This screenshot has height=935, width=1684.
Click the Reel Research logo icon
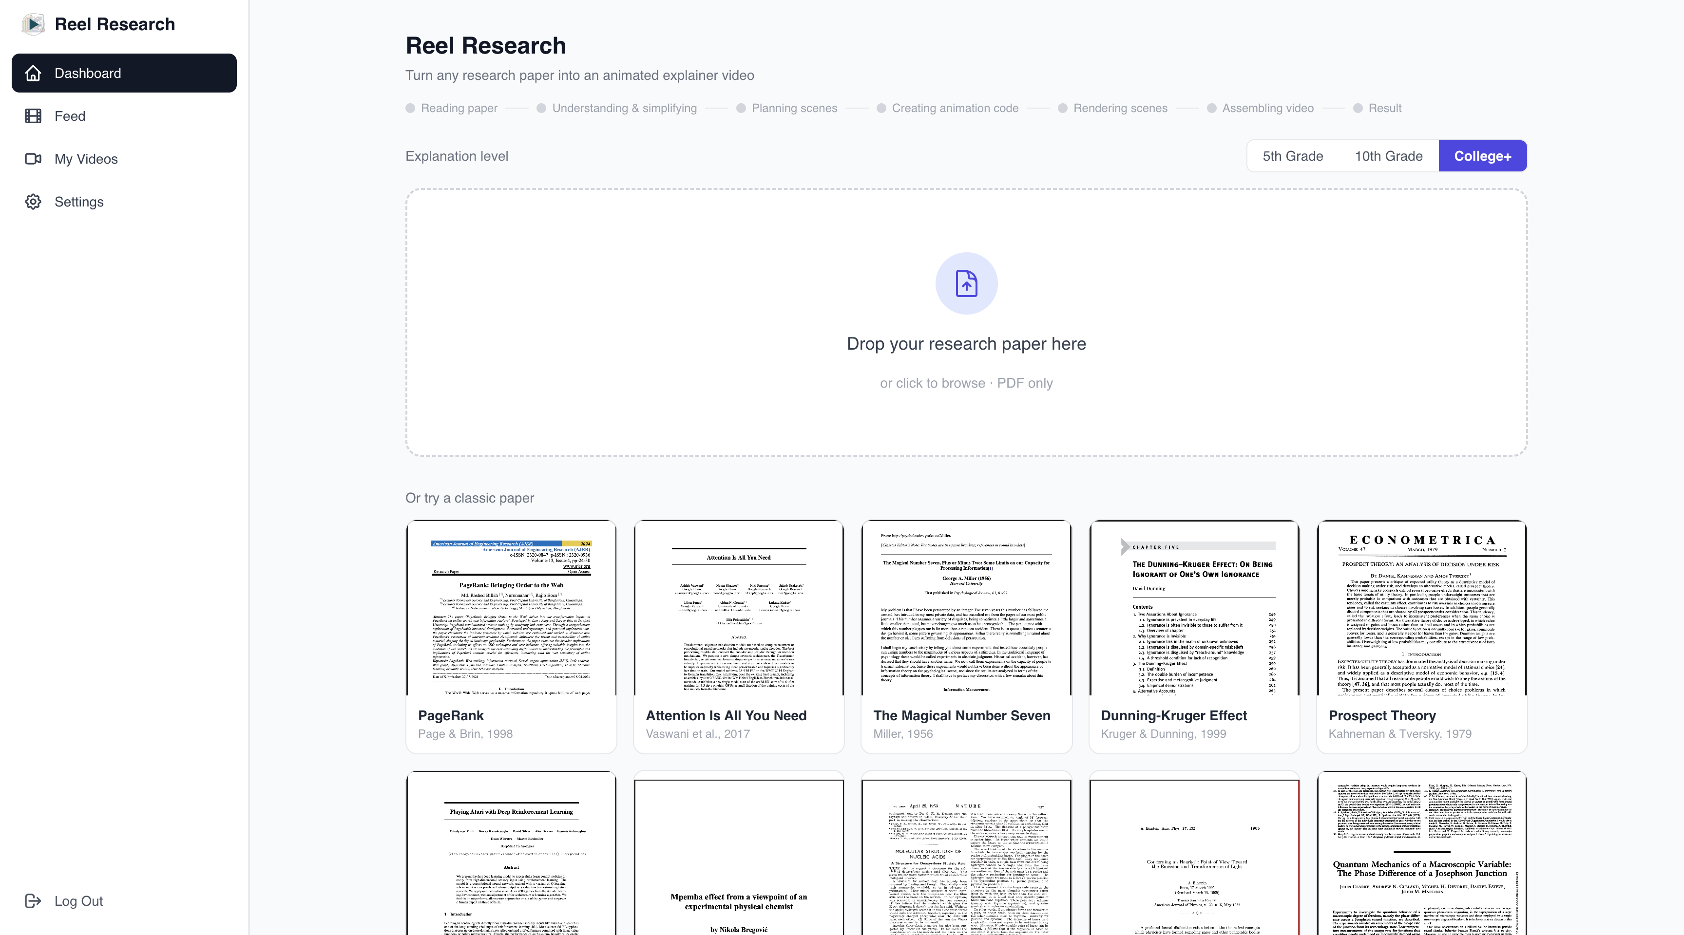[x=33, y=24]
